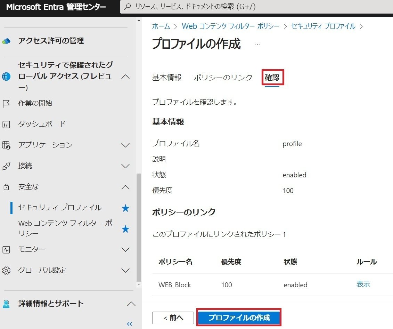Click the 'enabled' cell in WEB_Block row
Viewport: 393px width, 329px height.
[295, 285]
